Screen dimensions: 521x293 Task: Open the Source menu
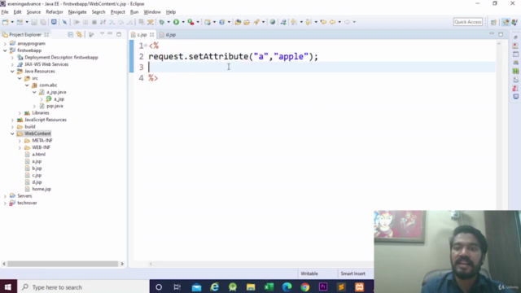click(33, 12)
